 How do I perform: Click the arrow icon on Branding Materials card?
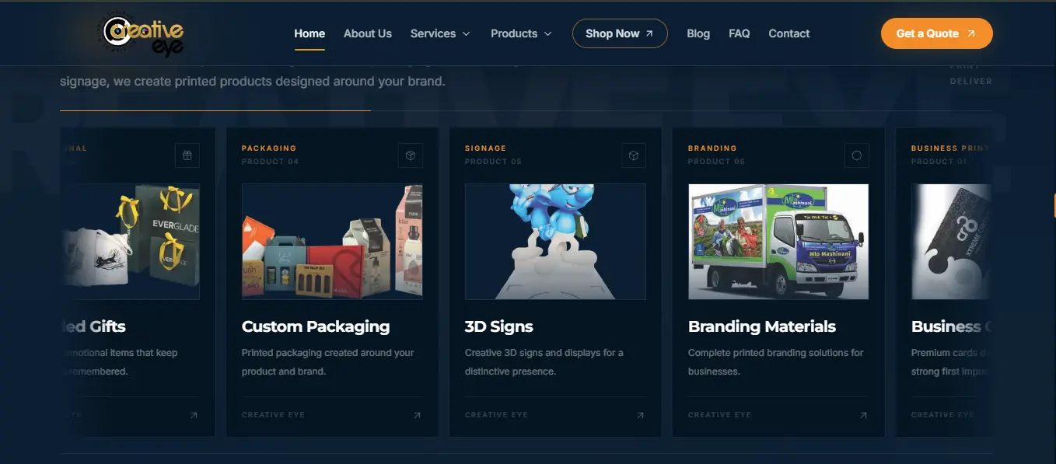pyautogui.click(x=863, y=416)
